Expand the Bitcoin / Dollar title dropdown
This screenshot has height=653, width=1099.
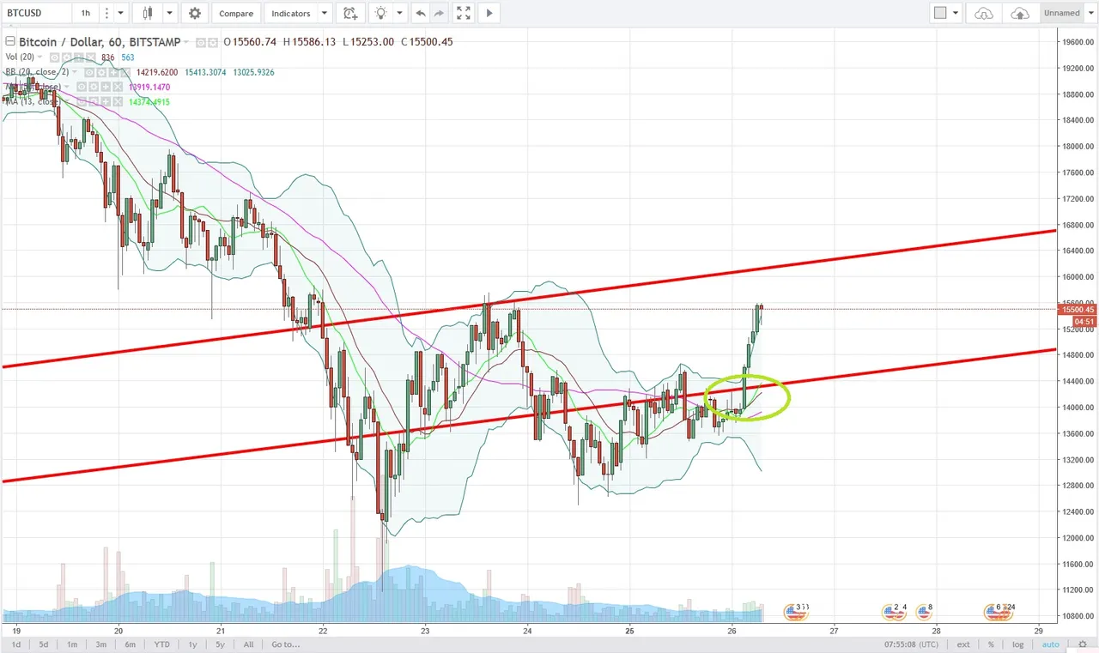185,42
